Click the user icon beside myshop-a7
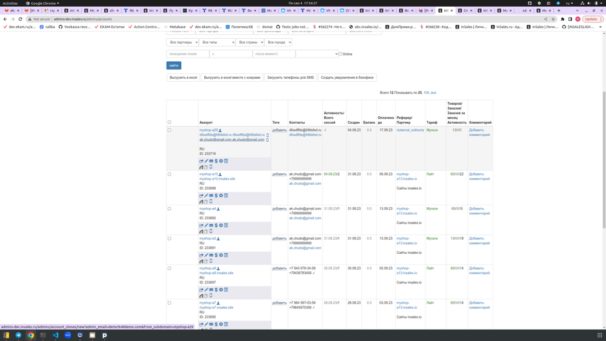 coord(219,303)
